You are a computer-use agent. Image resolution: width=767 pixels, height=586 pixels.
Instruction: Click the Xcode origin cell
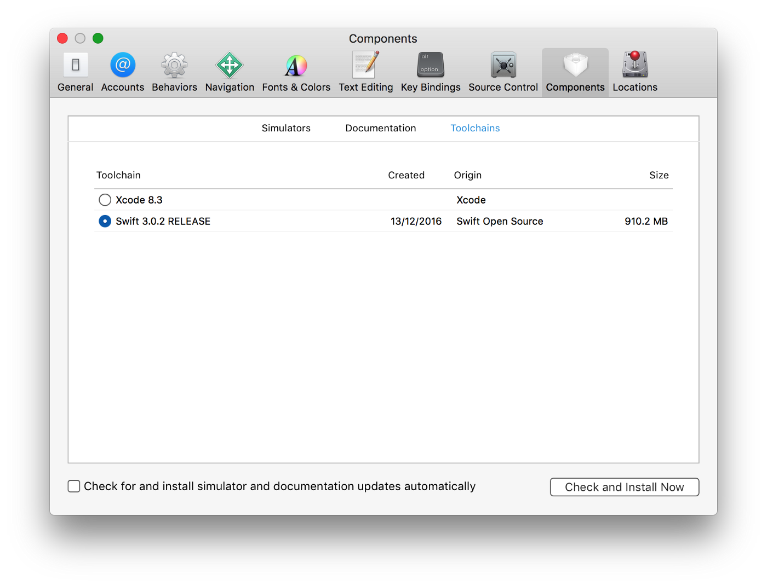coord(471,200)
